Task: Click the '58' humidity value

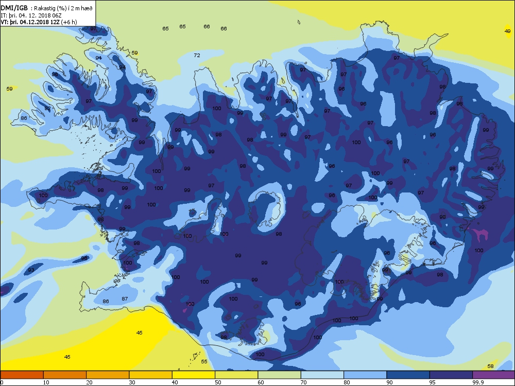Action: point(490,366)
